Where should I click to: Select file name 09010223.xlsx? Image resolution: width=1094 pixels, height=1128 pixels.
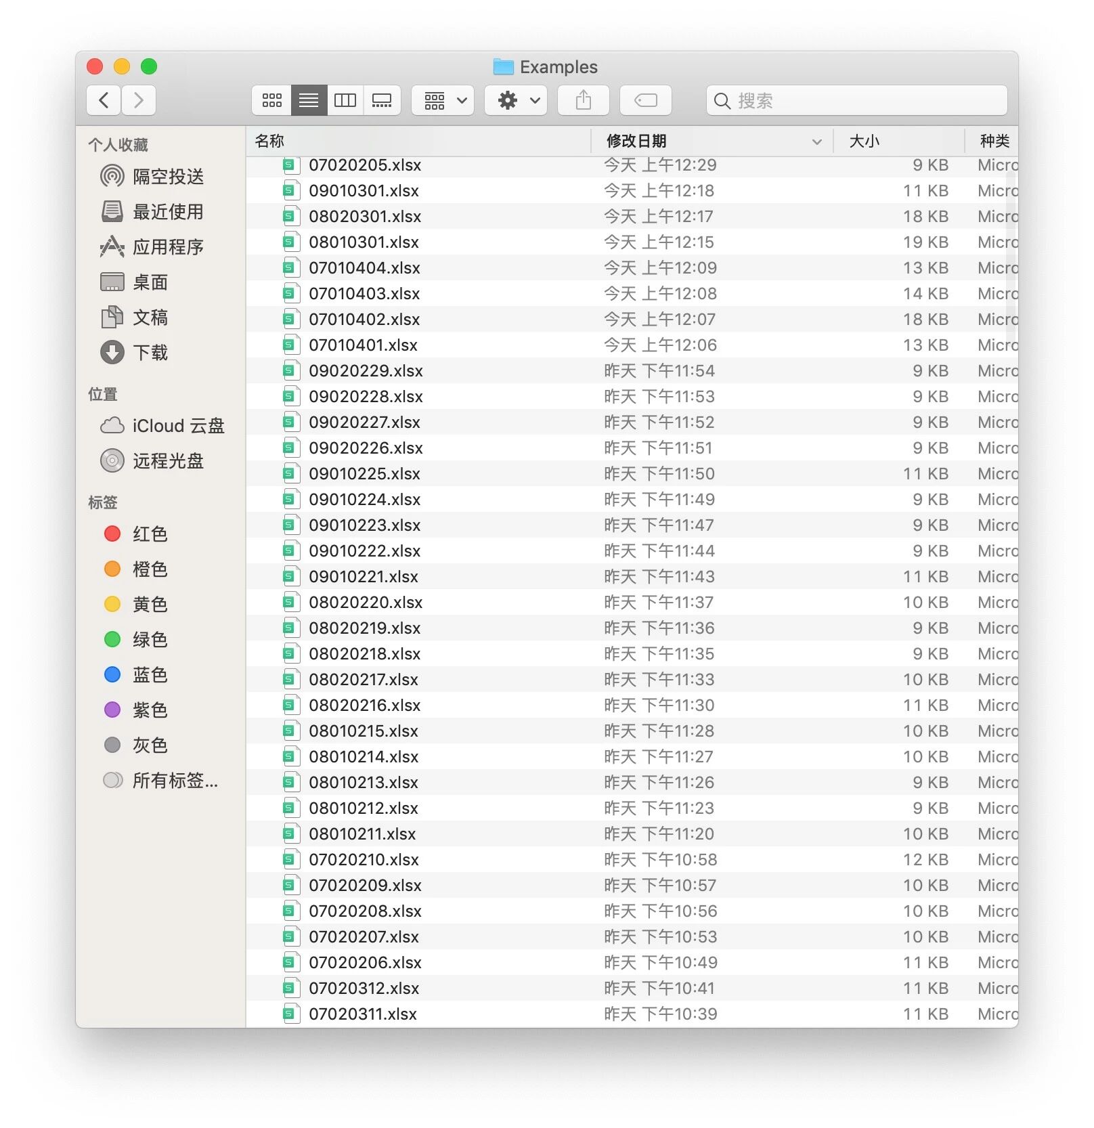[x=365, y=525]
